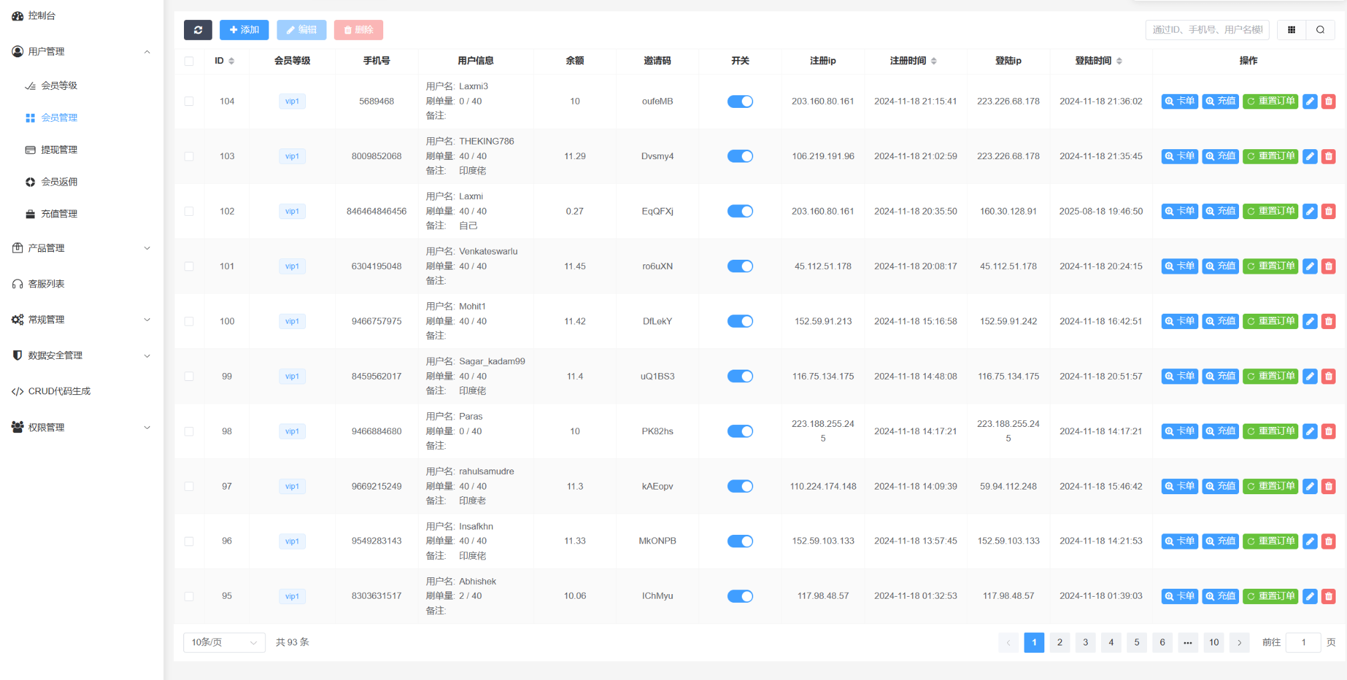Toggle the switch for user Laxmi3
Viewport: 1347px width, 680px height.
pos(740,101)
